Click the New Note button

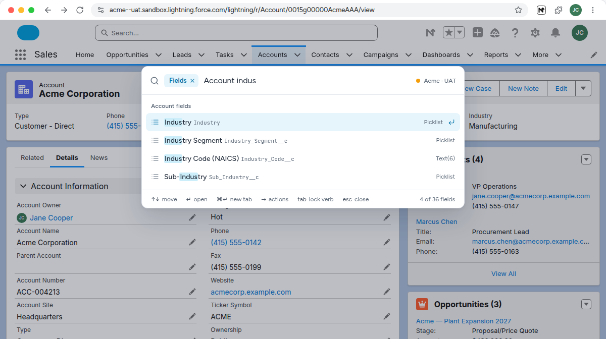[x=523, y=88]
